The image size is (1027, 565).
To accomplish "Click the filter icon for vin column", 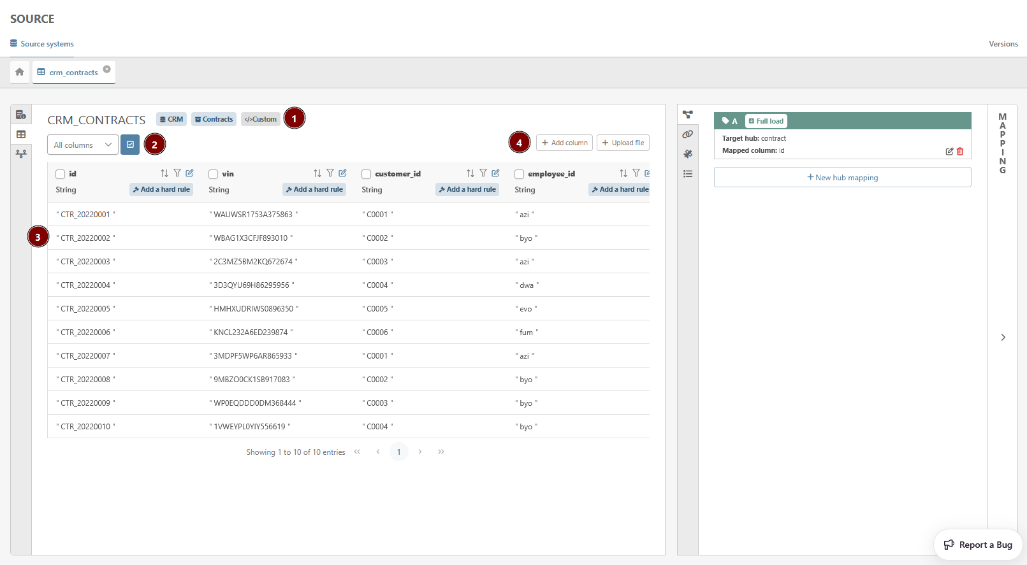I will click(330, 173).
